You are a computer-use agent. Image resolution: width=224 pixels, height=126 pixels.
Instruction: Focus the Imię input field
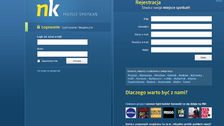tap(182, 19)
